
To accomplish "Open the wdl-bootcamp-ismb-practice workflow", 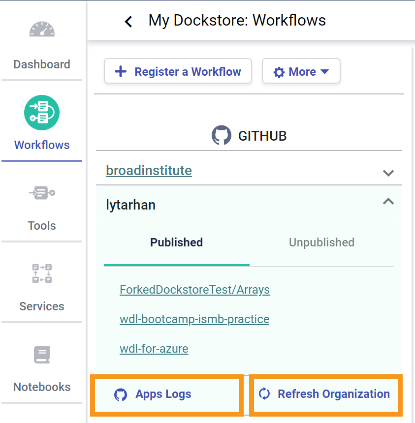I will point(194,319).
